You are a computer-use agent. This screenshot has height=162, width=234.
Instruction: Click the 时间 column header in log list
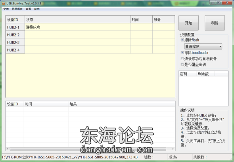pos(46,104)
